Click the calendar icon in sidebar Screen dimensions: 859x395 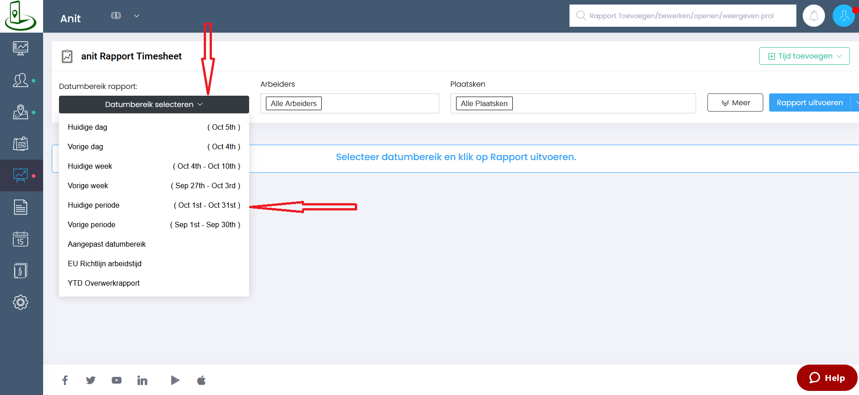point(20,239)
